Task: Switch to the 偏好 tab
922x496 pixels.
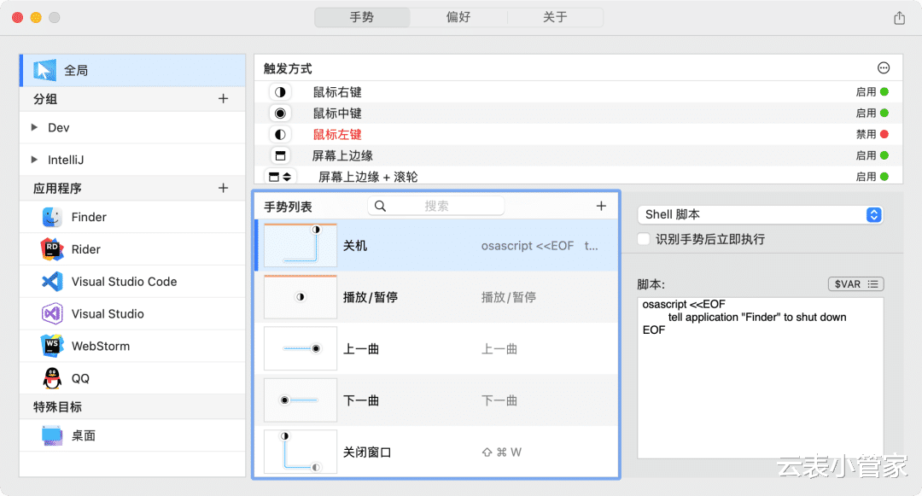Action: [458, 17]
